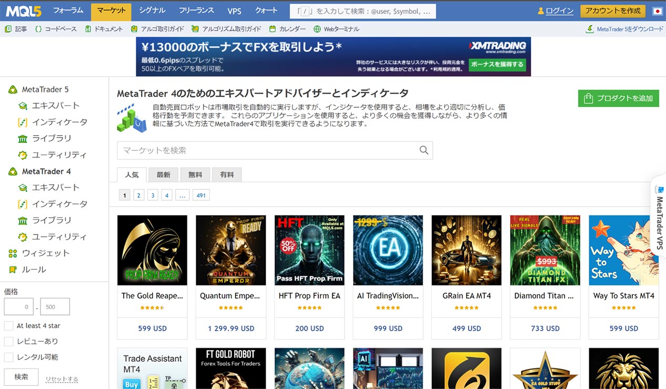Click the ユーティリティ icon under MetaTrader 4
The width and height of the screenshot is (666, 389).
(23, 237)
